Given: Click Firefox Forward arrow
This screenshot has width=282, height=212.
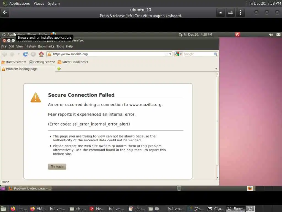Looking at the screenshot, I should 12,54.
